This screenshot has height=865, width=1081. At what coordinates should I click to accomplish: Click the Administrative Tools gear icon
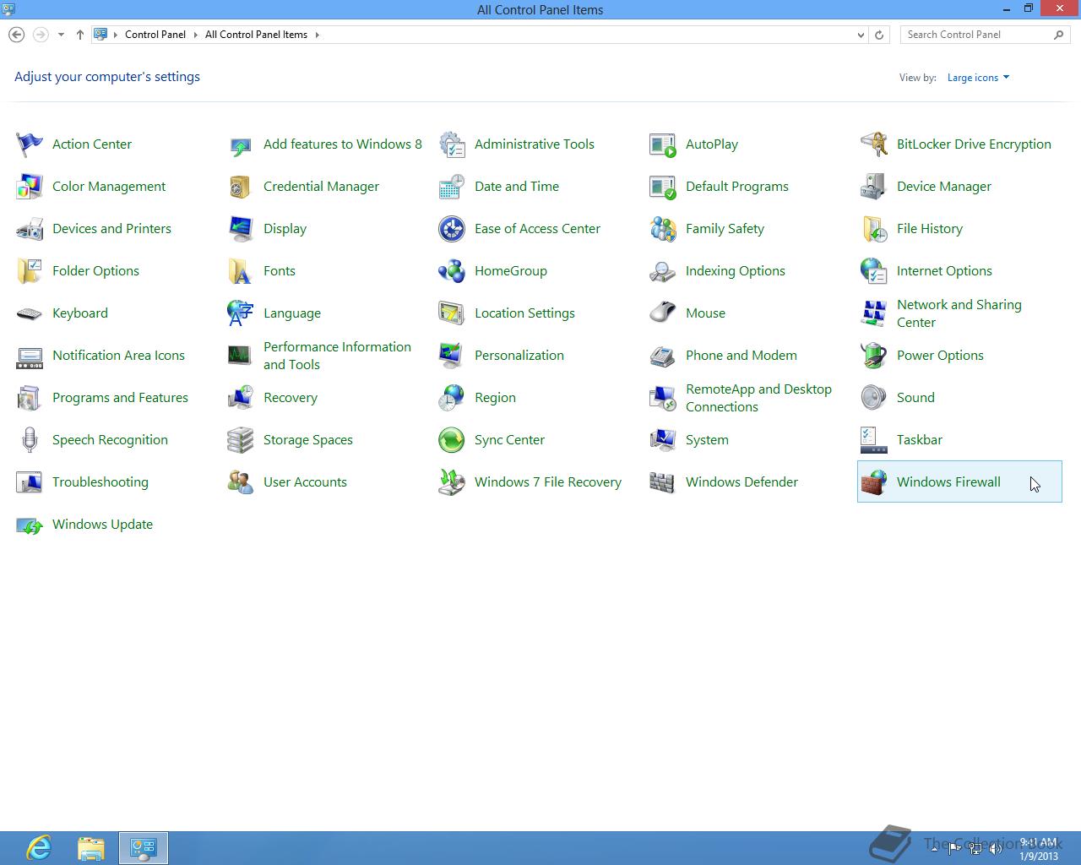[x=452, y=144]
